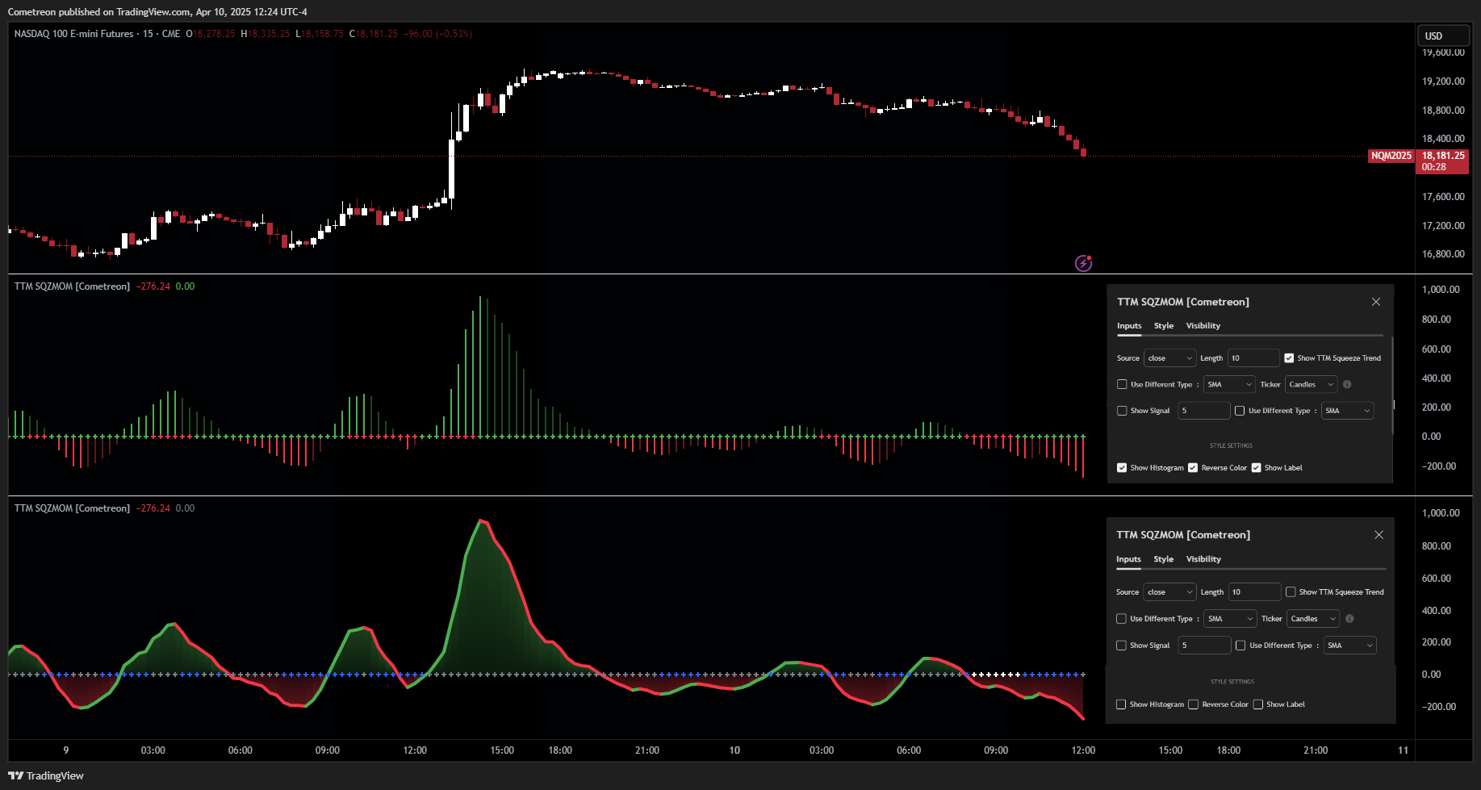The width and height of the screenshot is (1481, 790).
Task: Click the 17,600.00 price axis label
Action: (1443, 197)
